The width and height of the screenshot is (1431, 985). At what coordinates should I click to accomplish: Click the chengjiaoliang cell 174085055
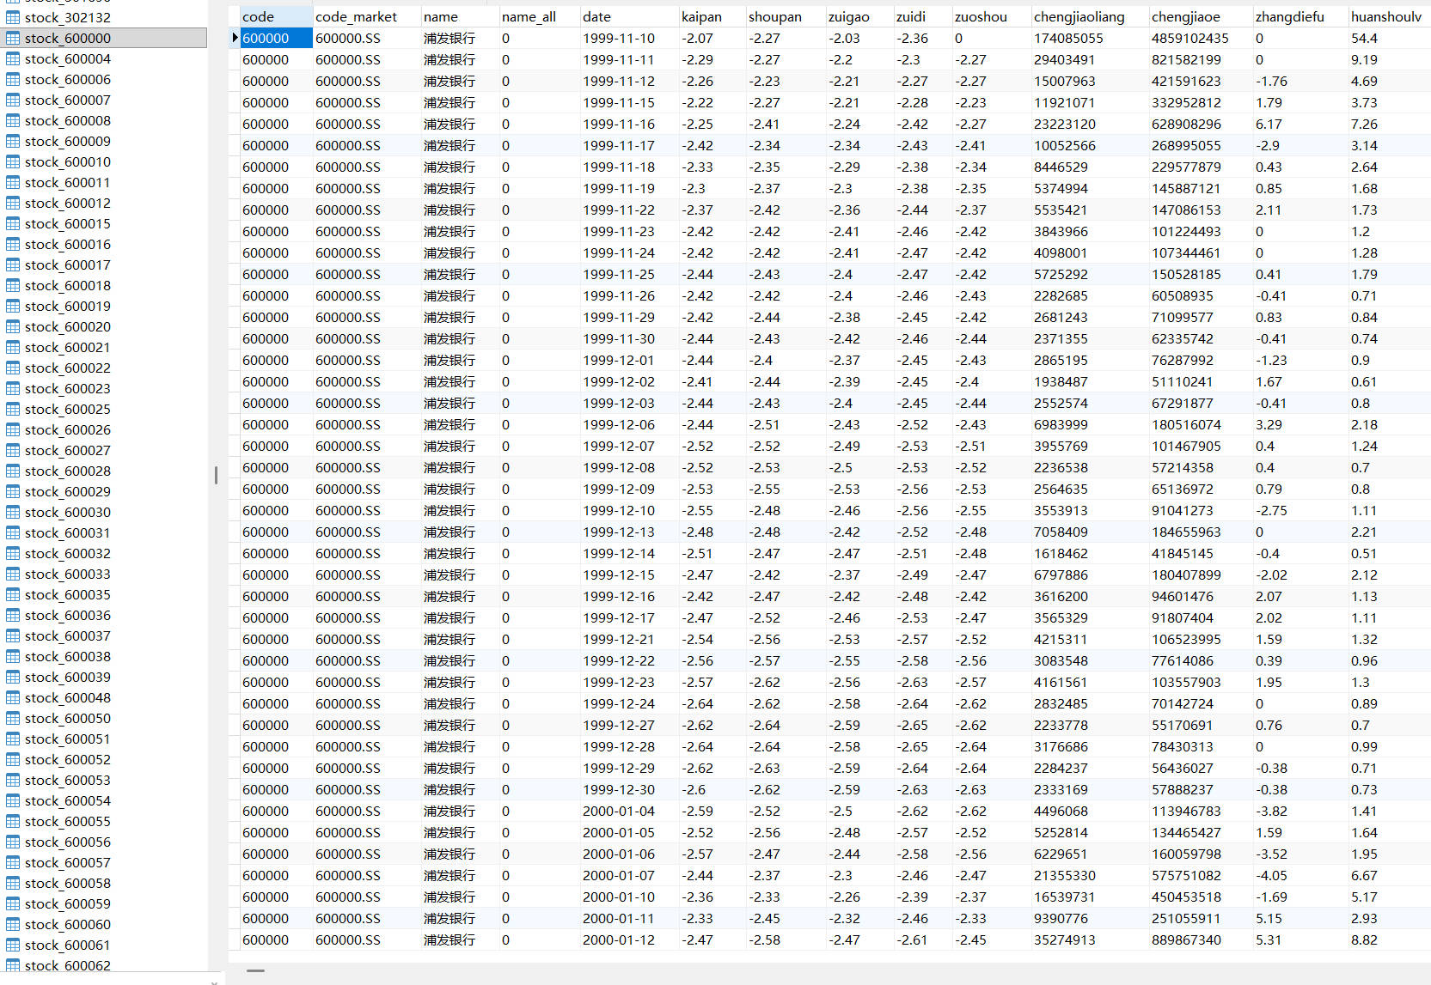click(1090, 38)
